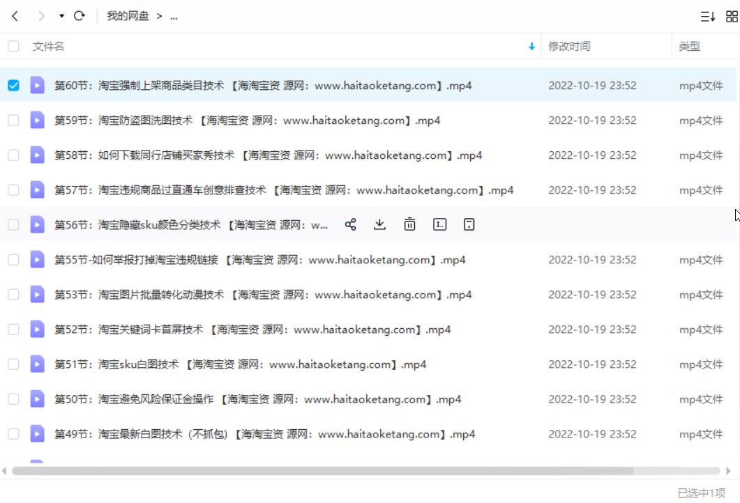Select file 第49节：淘宝最新白图技术（不抓包）
The image size is (740, 503).
265,434
